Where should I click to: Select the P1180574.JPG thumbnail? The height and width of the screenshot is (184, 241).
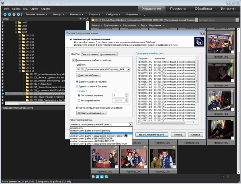pyautogui.click(x=221, y=101)
